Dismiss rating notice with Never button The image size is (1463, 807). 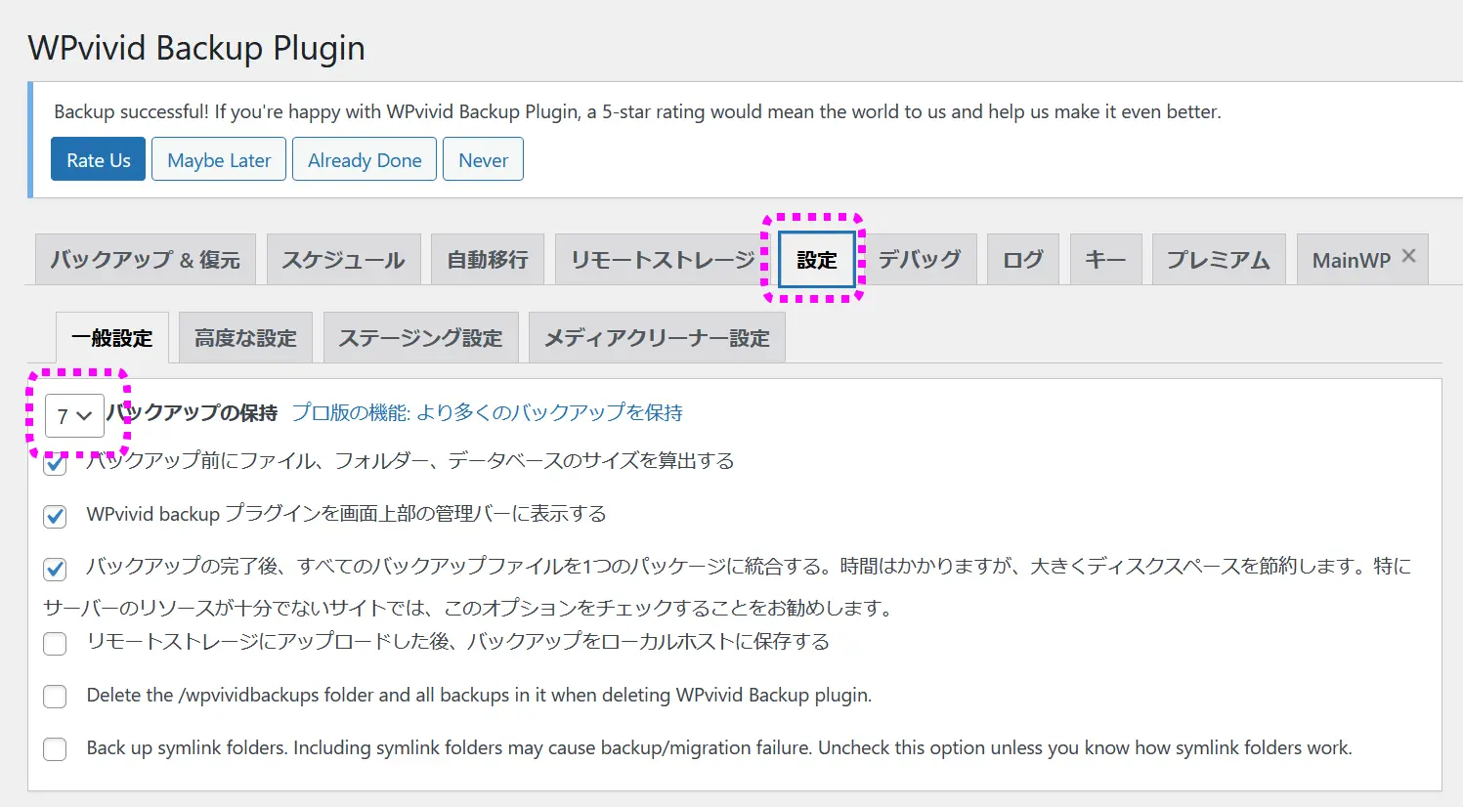483,160
